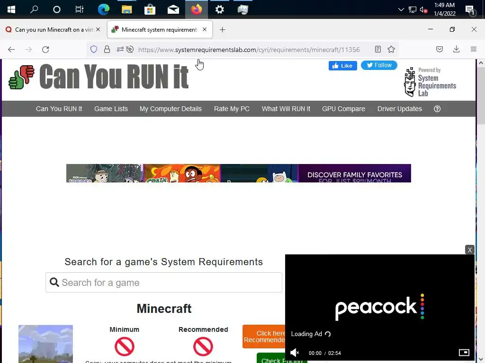The image size is (485, 363).
Task: Open the network status tray icon
Action: click(413, 9)
